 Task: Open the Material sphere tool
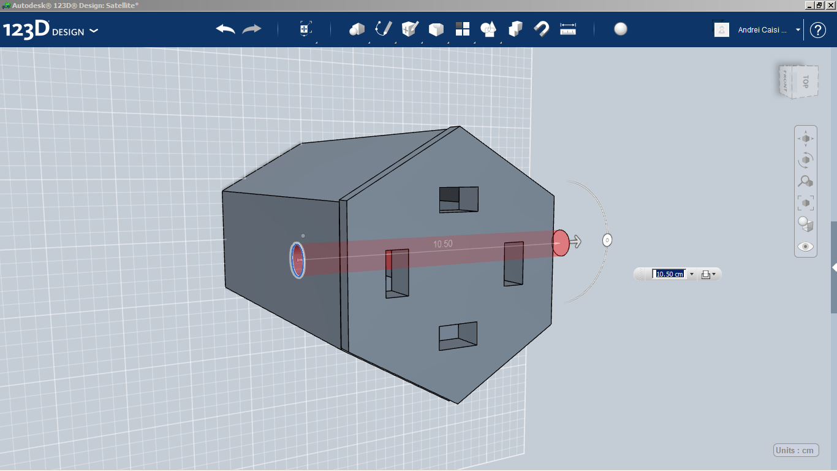(621, 29)
